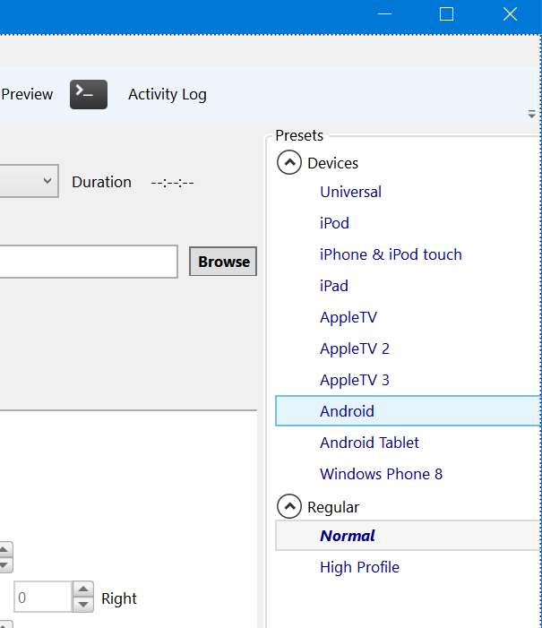Open the toolbar overflow arrow
Screen dimensions: 542x628
tap(531, 114)
